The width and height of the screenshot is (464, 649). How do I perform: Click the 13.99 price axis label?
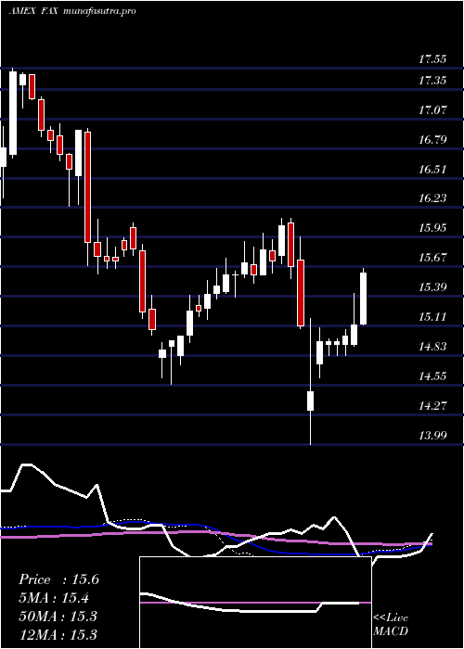click(432, 435)
